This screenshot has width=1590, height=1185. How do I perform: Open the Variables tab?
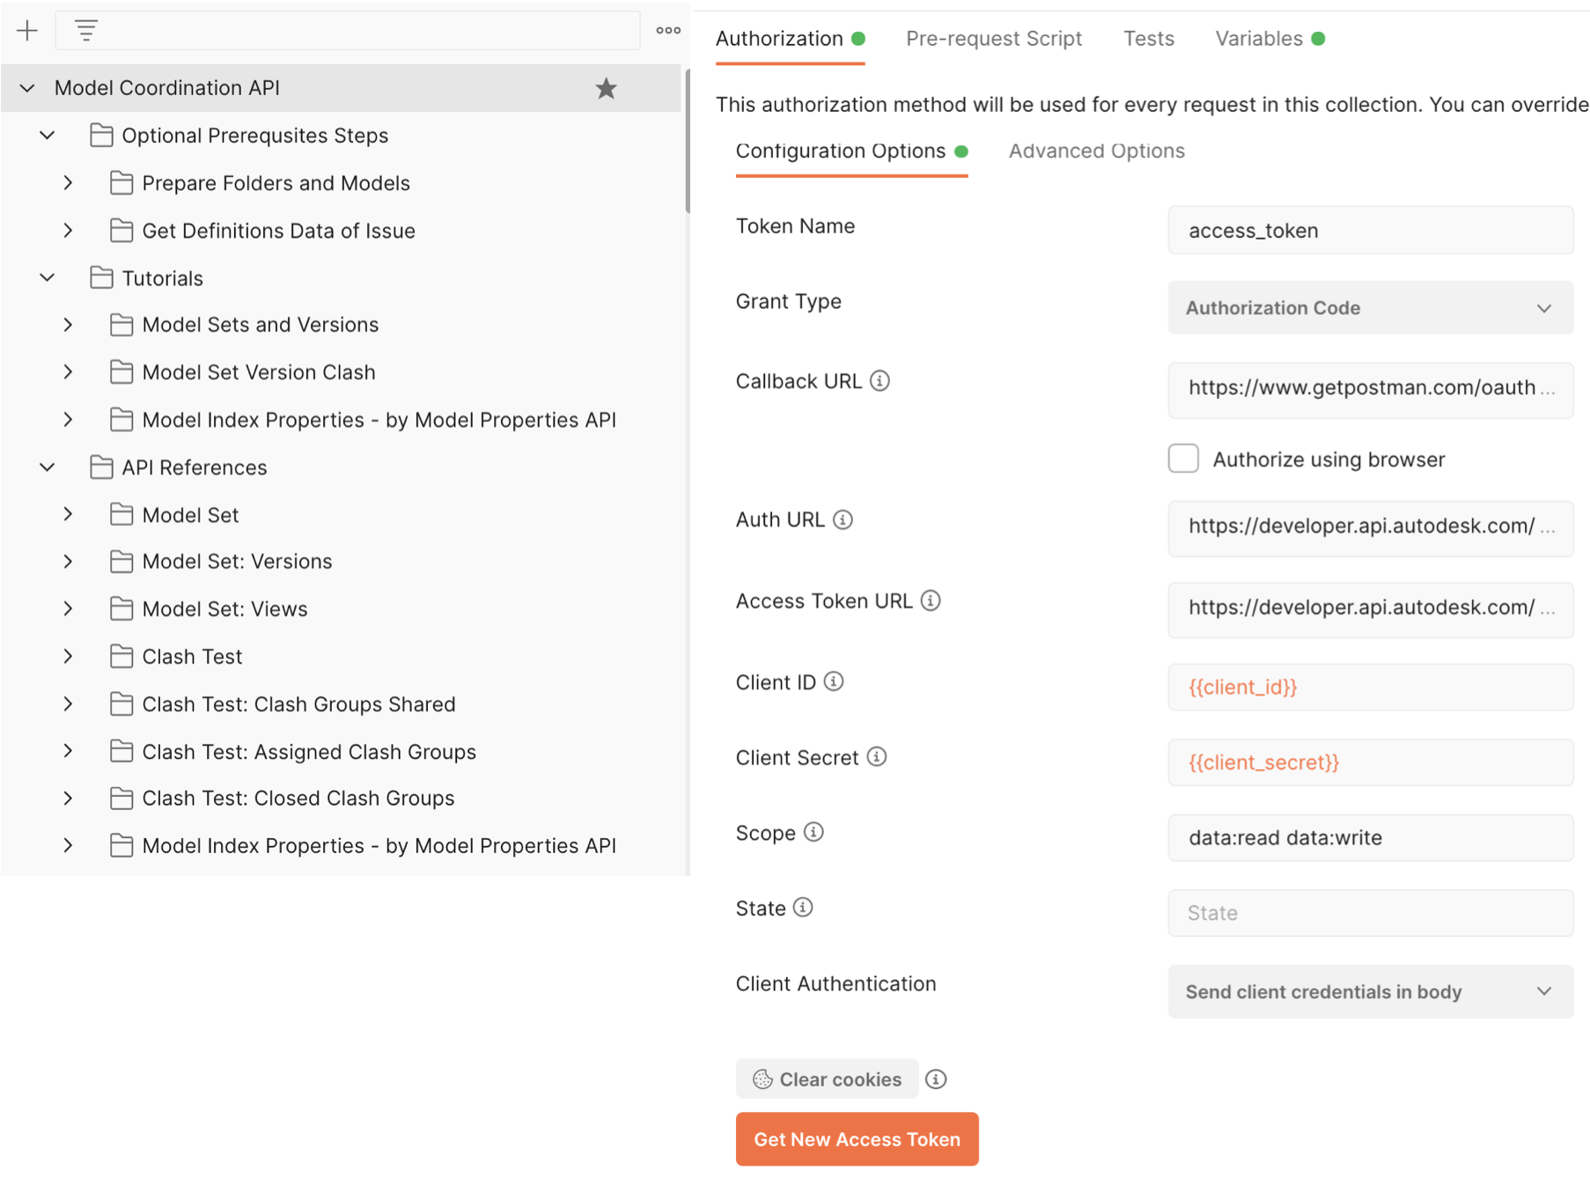coord(1270,39)
